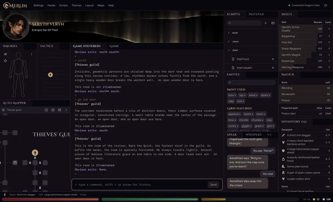The width and height of the screenshot is (333, 202).
Task: Open the map list icon in auto-mapper
Action: click(x=60, y=110)
